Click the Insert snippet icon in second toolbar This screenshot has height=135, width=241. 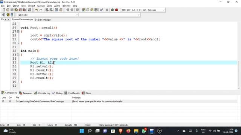tap(4, 15)
